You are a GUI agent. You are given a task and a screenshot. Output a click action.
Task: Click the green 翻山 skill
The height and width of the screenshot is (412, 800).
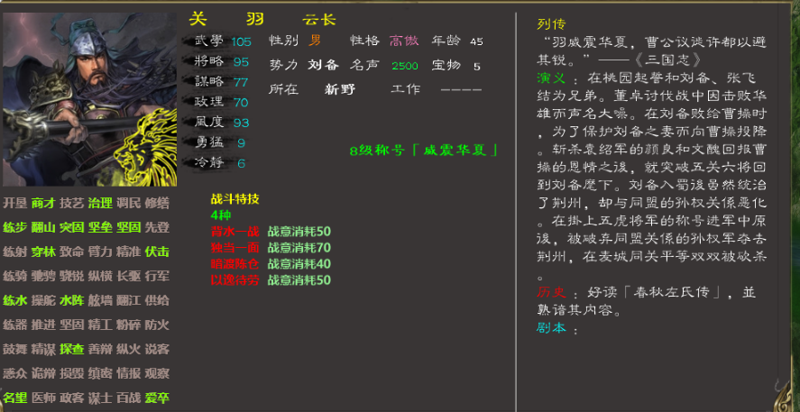pyautogui.click(x=43, y=227)
